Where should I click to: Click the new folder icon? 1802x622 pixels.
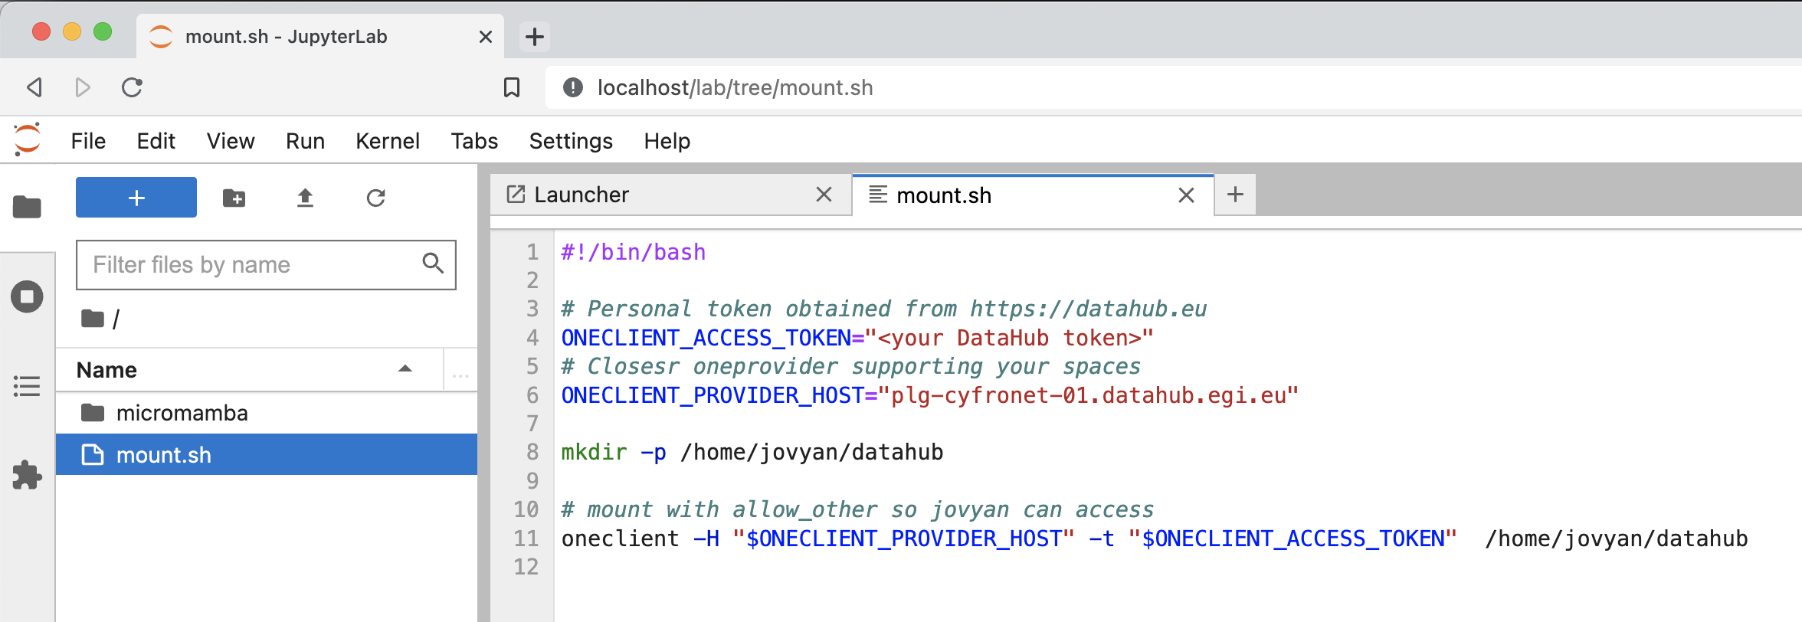234,198
